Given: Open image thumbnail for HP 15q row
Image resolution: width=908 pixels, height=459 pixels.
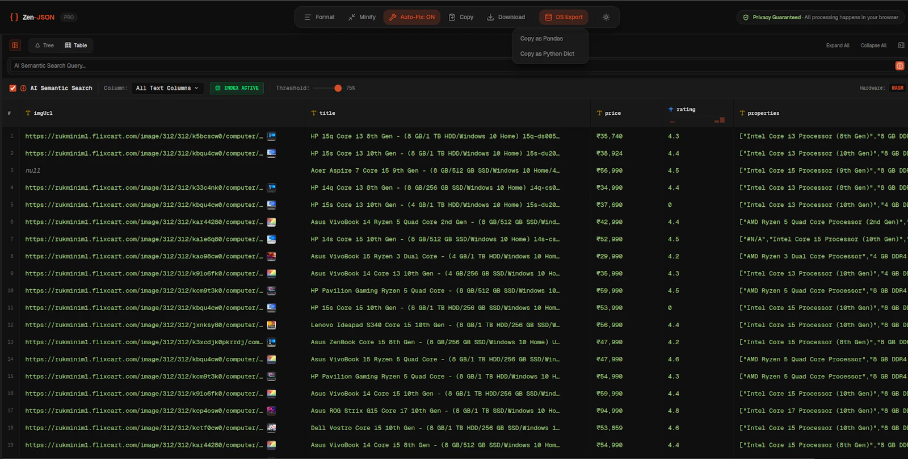Looking at the screenshot, I should coord(271,136).
